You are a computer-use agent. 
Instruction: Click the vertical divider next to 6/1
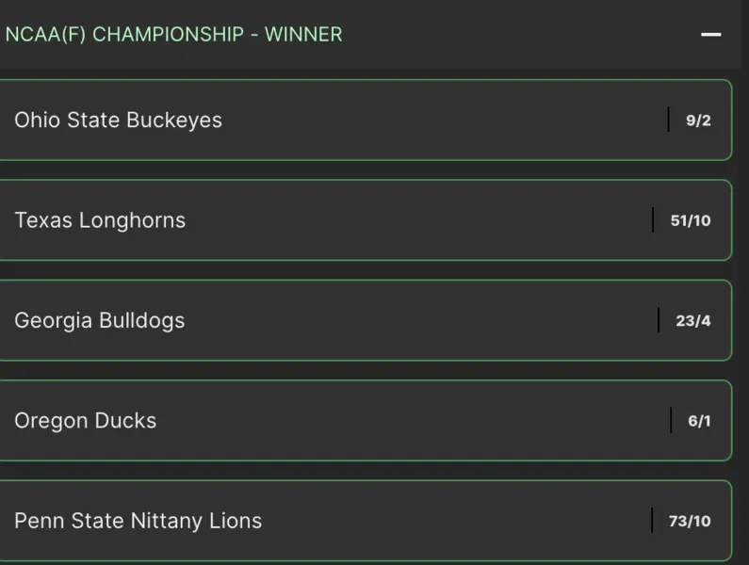coord(671,420)
